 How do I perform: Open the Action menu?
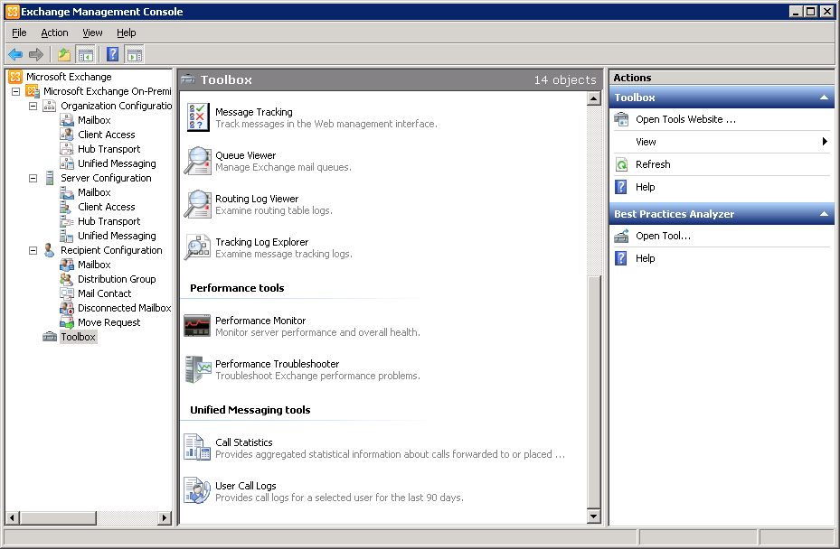[x=54, y=33]
